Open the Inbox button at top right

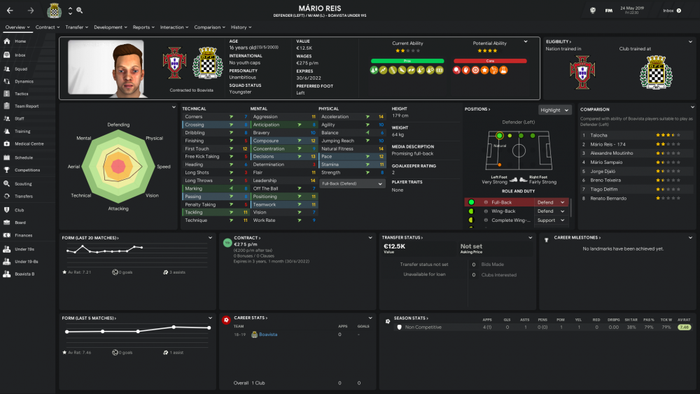[672, 10]
